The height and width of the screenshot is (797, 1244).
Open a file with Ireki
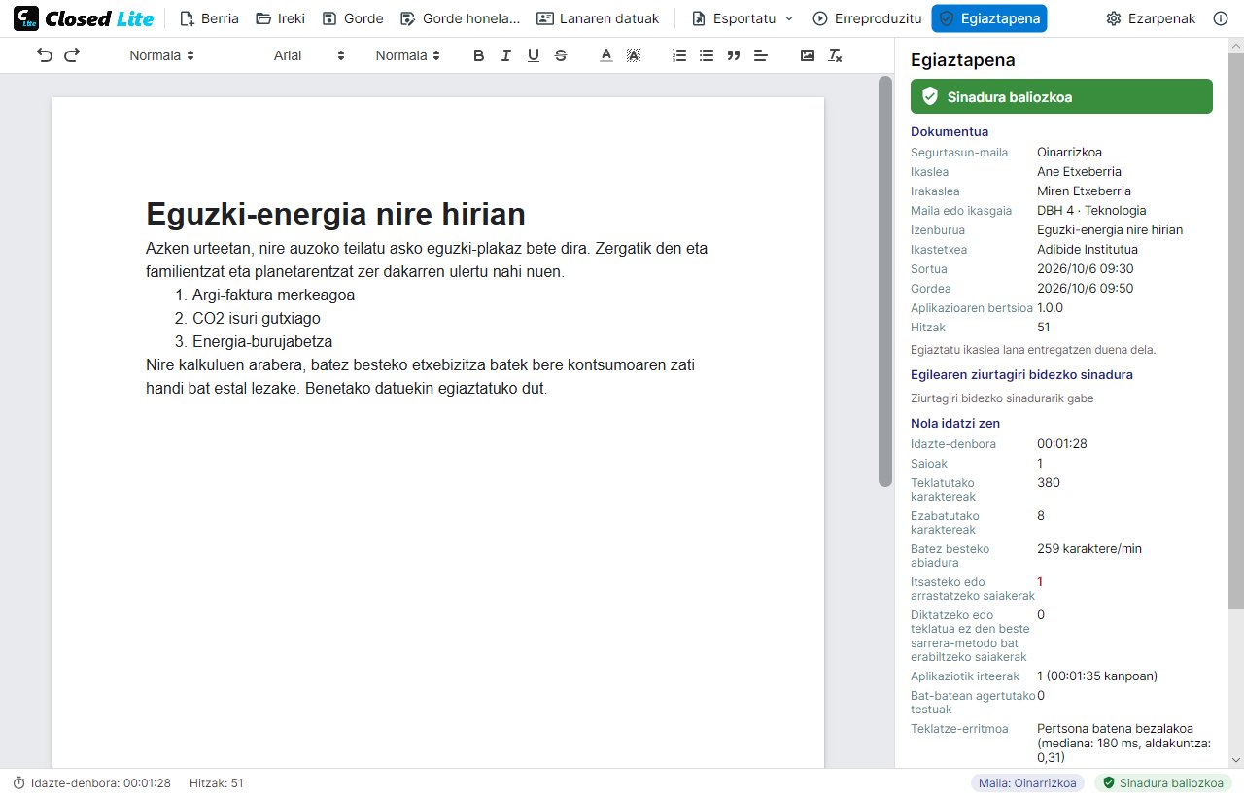tap(280, 18)
